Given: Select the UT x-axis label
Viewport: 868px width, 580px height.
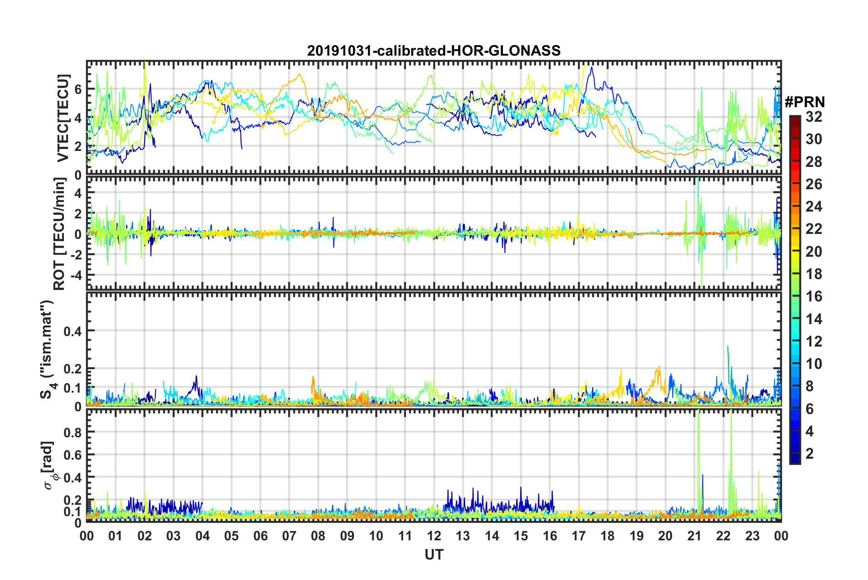Looking at the screenshot, I should (x=434, y=555).
